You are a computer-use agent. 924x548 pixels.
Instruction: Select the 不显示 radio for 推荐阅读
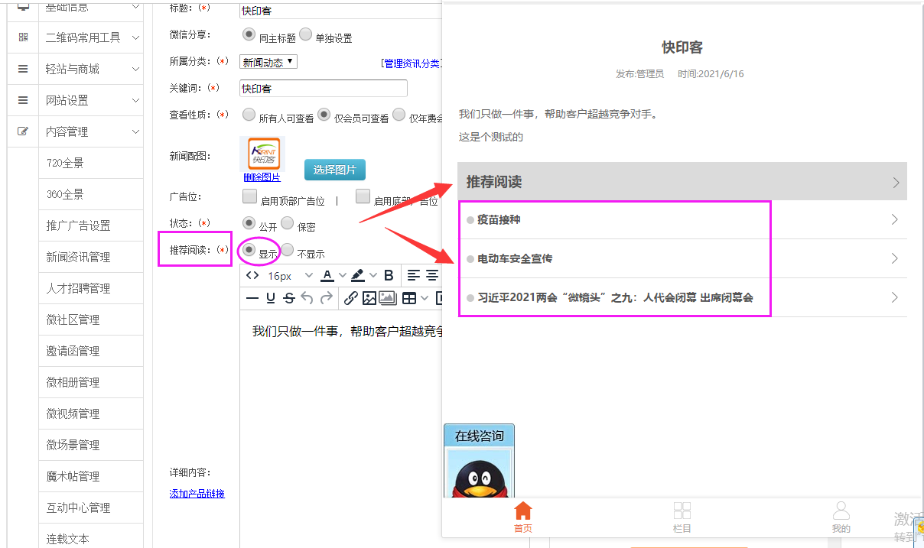288,249
